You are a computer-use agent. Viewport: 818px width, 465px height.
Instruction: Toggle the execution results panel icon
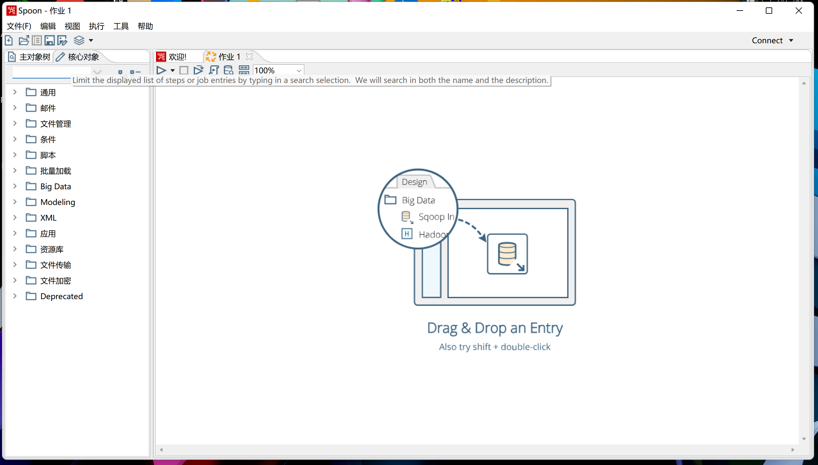click(x=244, y=70)
